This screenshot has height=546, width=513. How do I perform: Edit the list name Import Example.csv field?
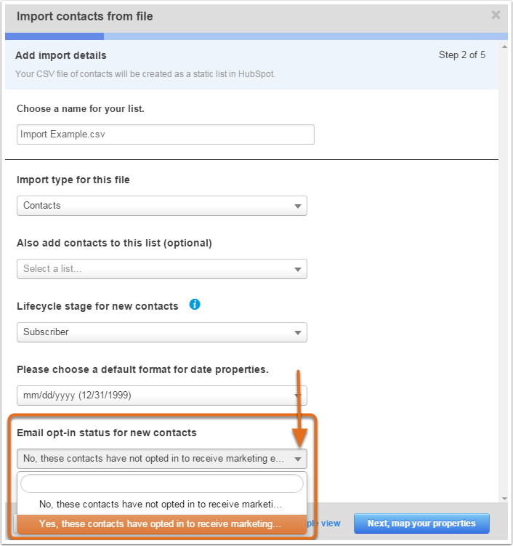(166, 135)
